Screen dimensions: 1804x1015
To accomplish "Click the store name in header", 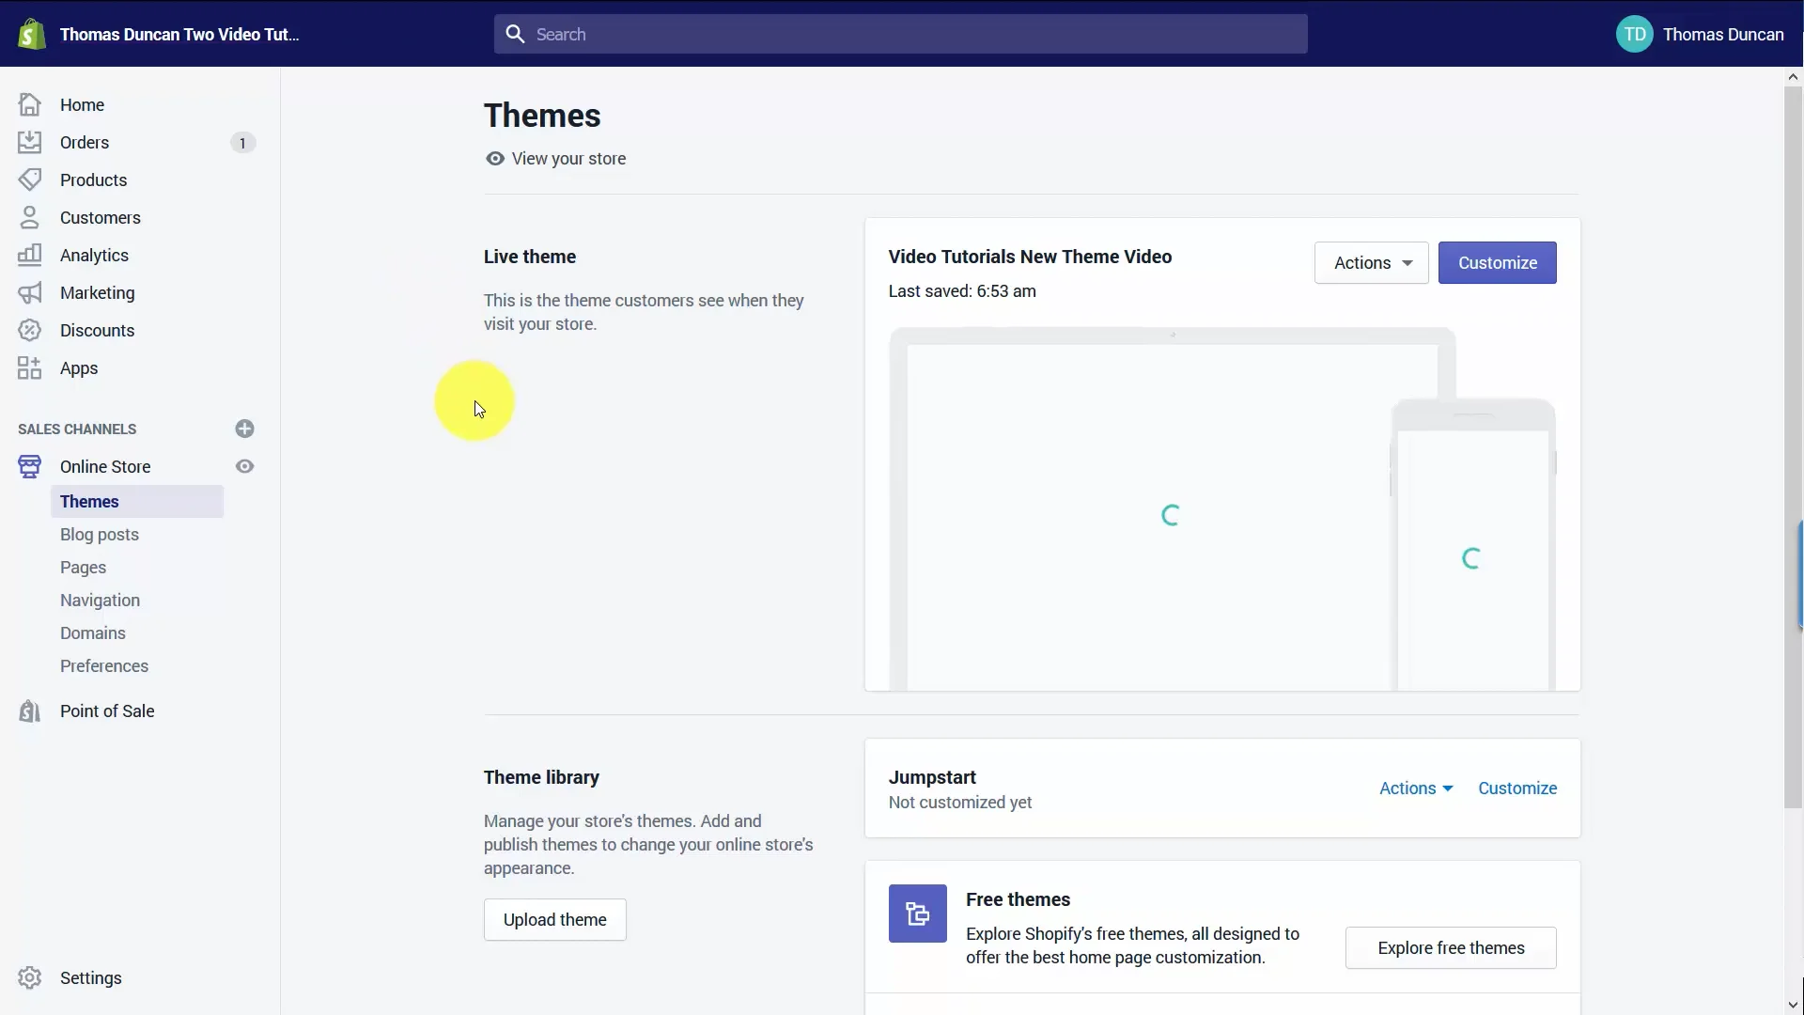I will tap(179, 34).
